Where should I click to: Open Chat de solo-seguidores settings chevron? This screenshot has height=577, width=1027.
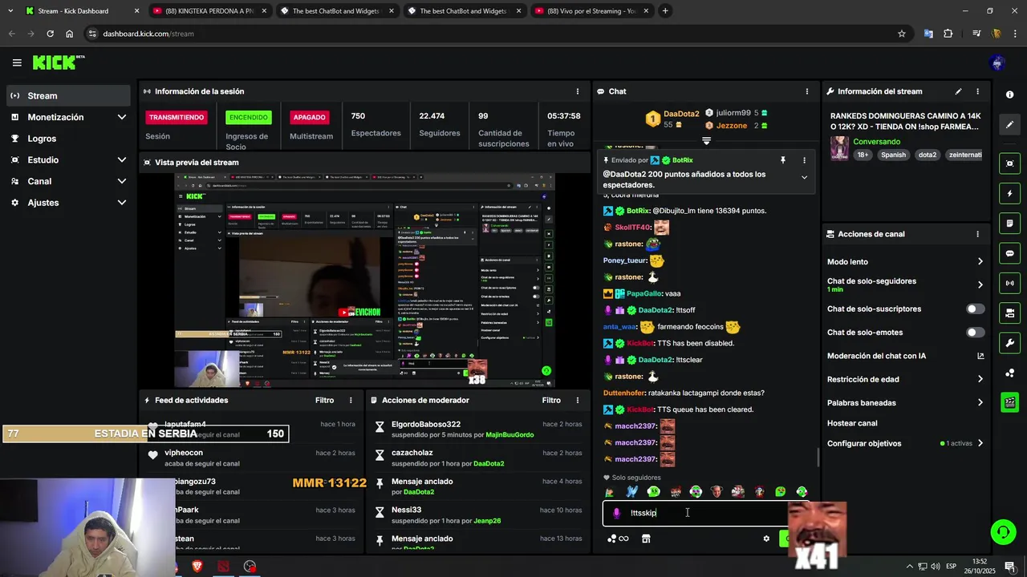(x=980, y=284)
